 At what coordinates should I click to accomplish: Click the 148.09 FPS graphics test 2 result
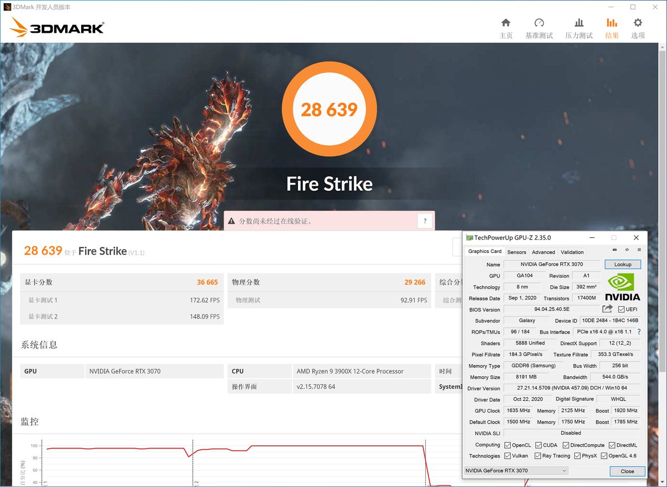205,316
